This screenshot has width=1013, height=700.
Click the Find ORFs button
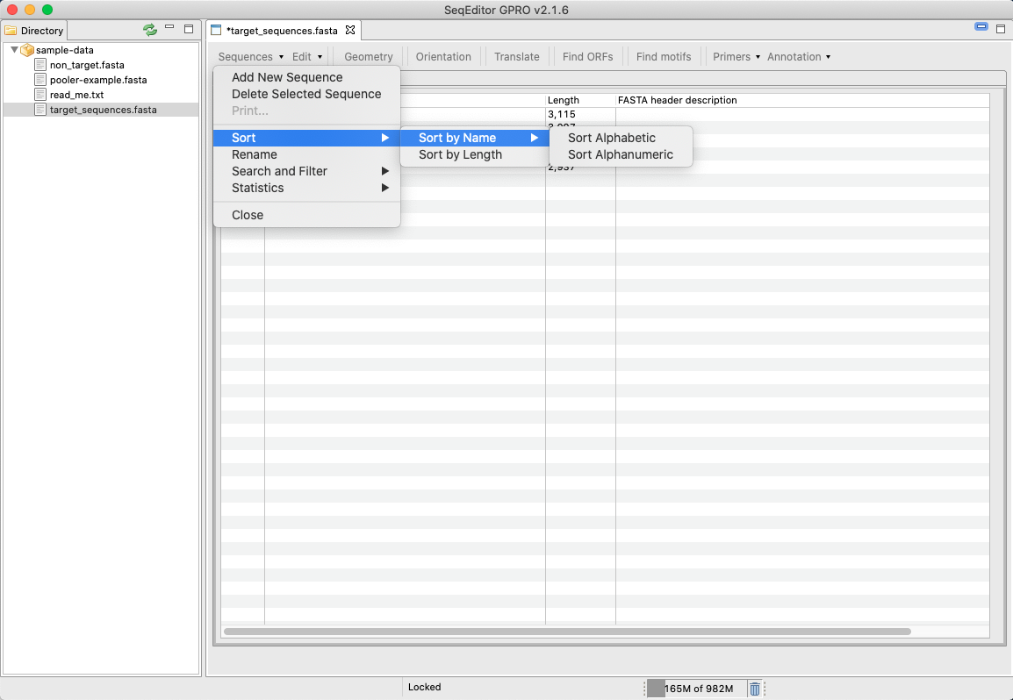click(587, 57)
